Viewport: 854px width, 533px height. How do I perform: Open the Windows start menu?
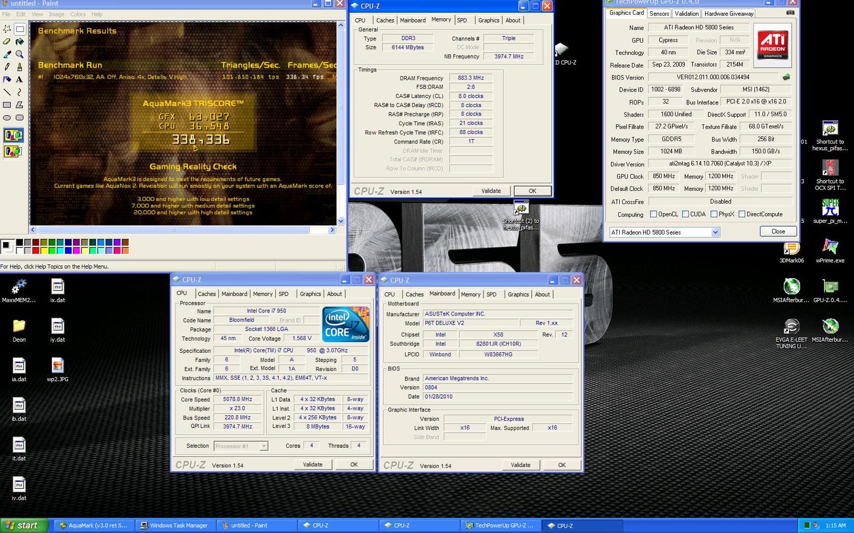(25, 526)
